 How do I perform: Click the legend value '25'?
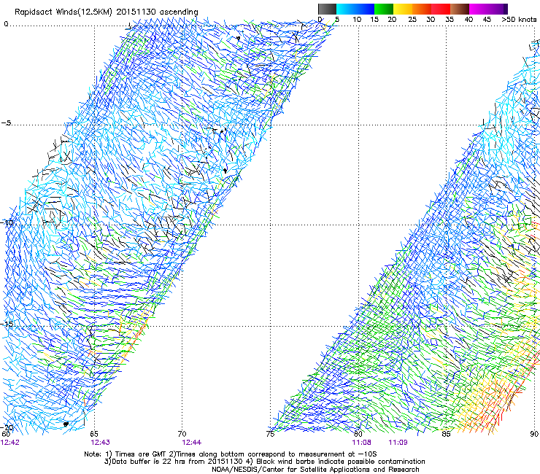pyautogui.click(x=412, y=20)
